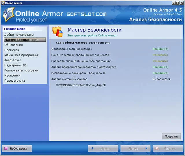Click the left arrow on Назад button
Viewport: 185px width, 156px height.
(92, 148)
